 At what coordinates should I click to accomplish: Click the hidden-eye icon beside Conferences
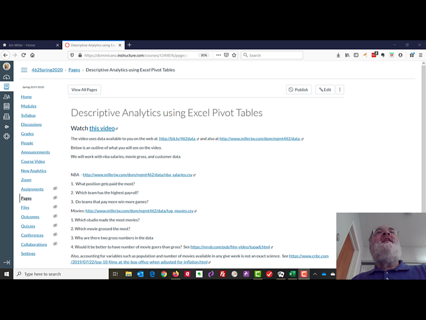55,234
